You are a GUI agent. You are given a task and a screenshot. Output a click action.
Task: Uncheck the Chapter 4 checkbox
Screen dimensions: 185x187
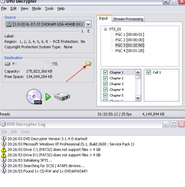click(x=105, y=90)
